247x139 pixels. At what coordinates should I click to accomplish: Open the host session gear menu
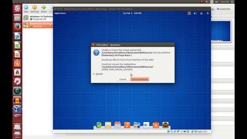[x=232, y=2]
